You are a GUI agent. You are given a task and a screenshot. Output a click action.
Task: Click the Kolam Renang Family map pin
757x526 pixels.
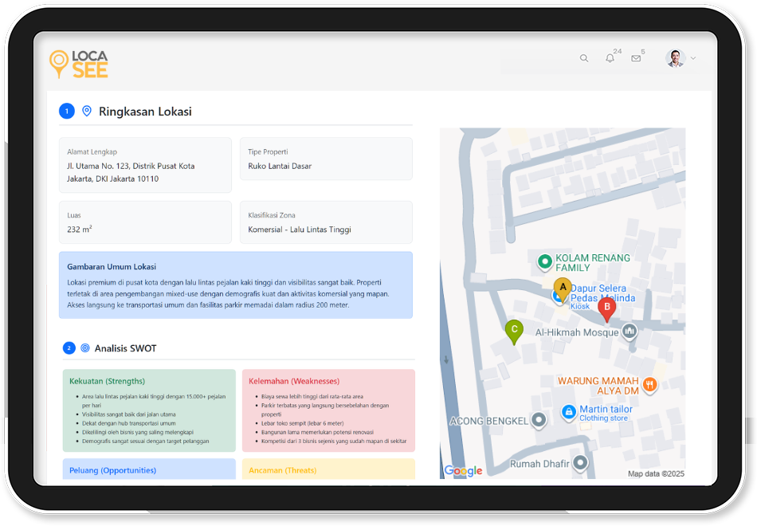[x=544, y=261]
